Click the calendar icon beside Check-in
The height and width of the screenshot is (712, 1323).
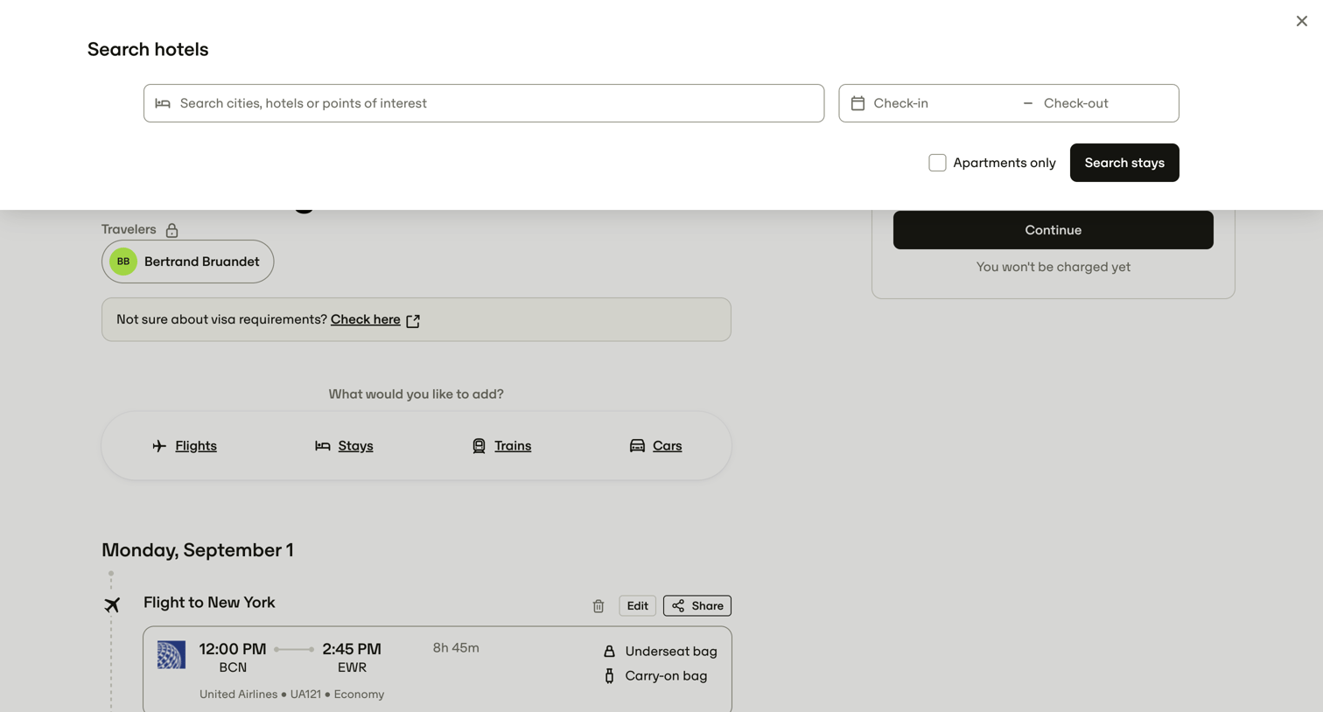(857, 103)
